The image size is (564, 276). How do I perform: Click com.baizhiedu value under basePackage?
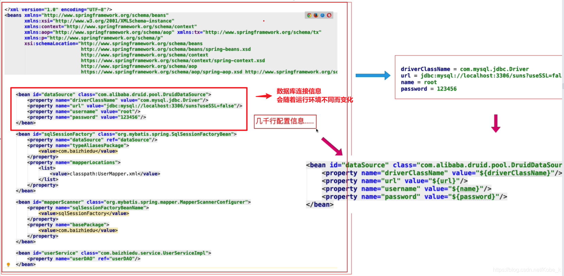tap(78, 230)
